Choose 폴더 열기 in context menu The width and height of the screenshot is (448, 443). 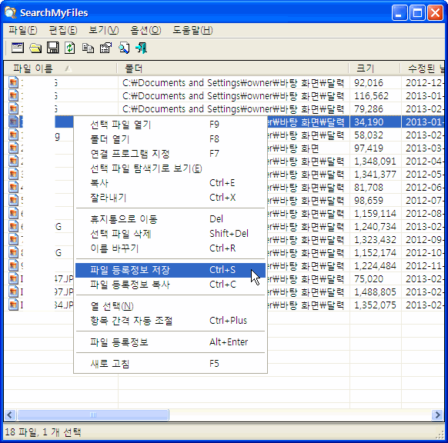point(171,139)
